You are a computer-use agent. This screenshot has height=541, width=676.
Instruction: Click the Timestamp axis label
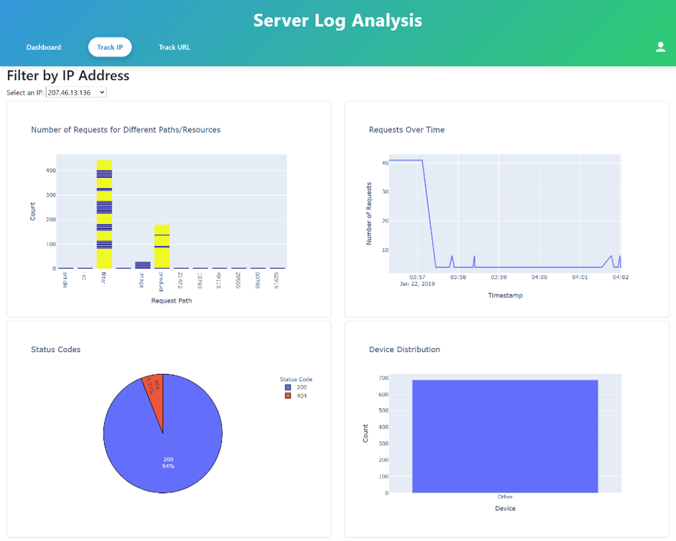coord(505,295)
